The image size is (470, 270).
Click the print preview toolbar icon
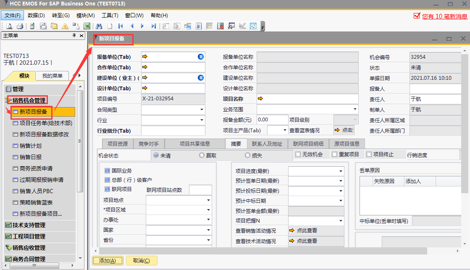9,26
